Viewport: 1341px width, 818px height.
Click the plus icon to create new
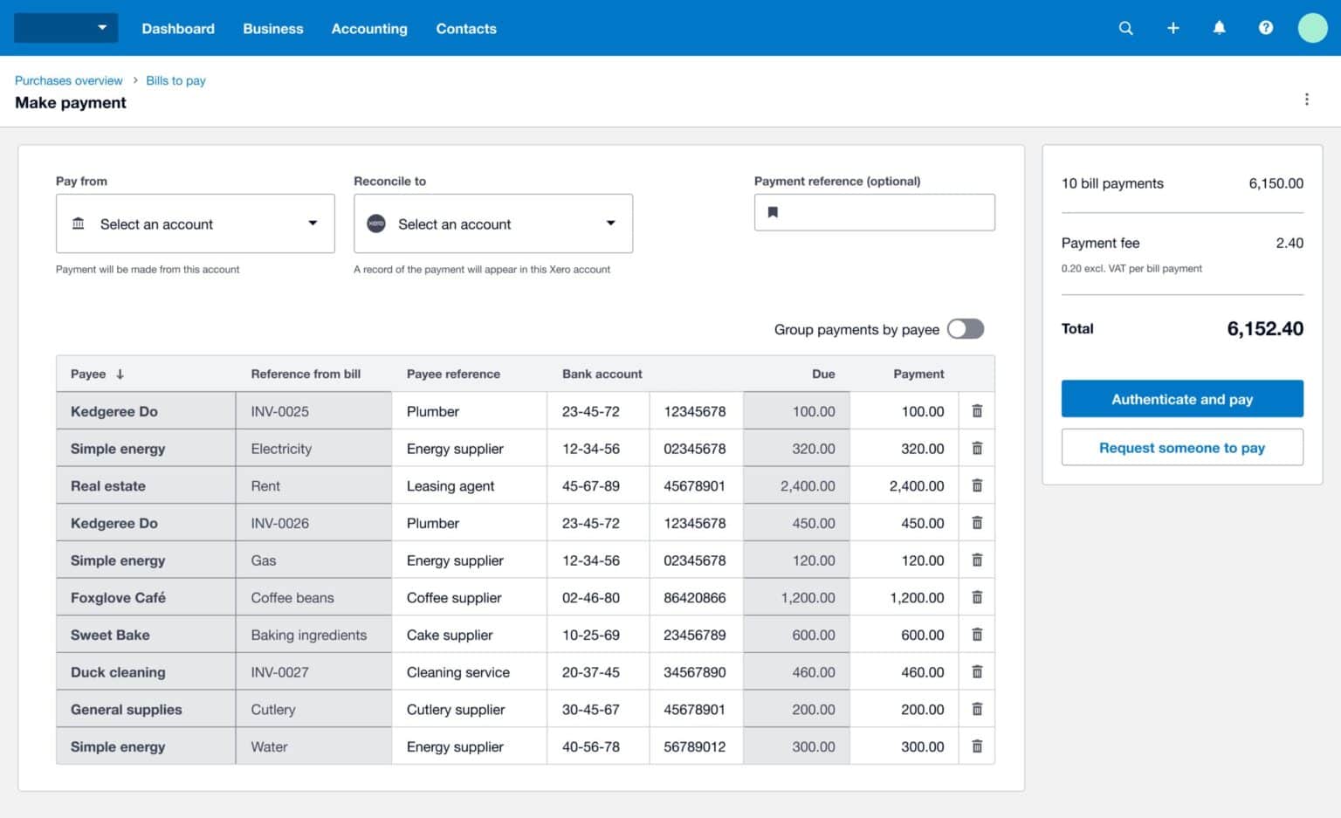1173,28
